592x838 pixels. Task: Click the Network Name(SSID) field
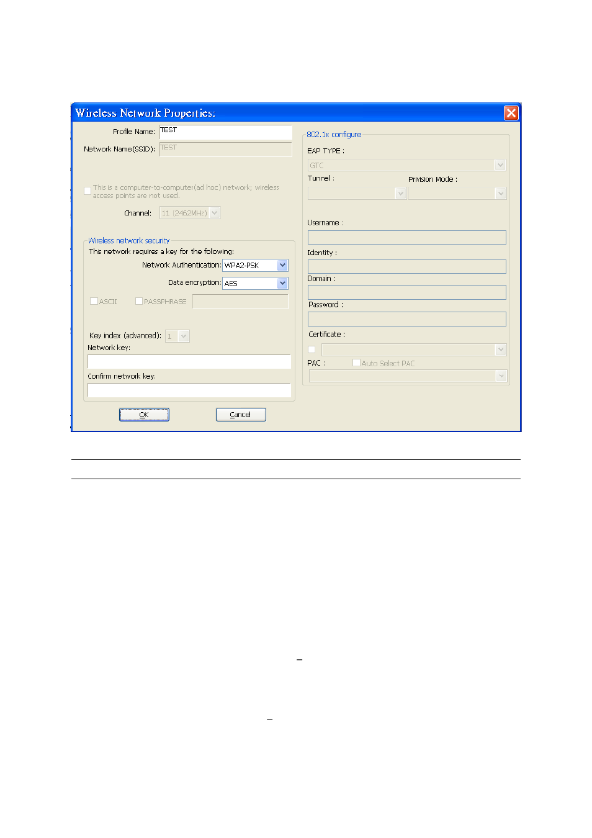pos(225,150)
